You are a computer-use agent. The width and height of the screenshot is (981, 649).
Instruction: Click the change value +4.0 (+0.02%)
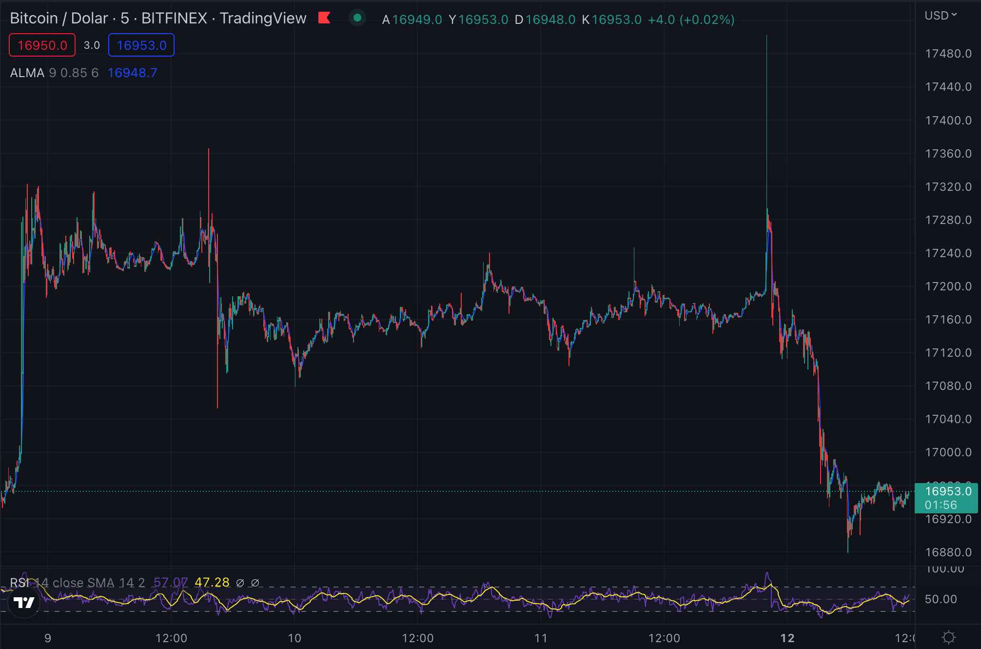pos(691,20)
